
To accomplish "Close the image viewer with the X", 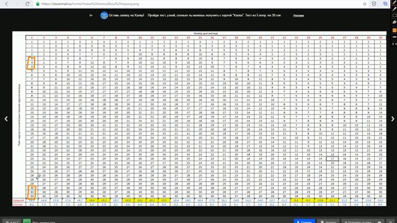I will pyautogui.click(x=391, y=222).
